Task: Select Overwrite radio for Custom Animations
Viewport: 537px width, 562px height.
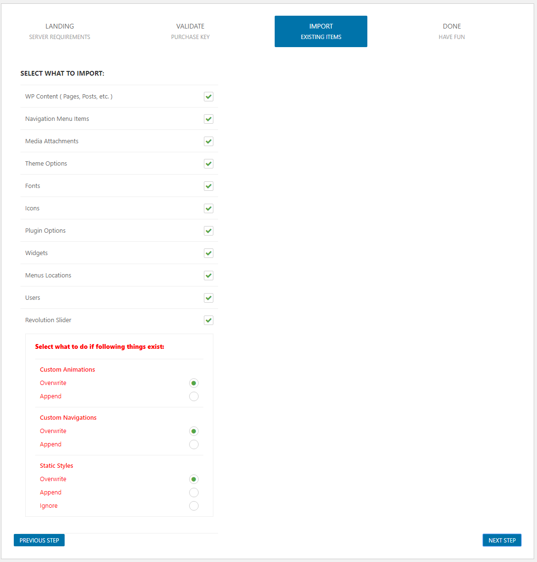Action: pos(194,383)
